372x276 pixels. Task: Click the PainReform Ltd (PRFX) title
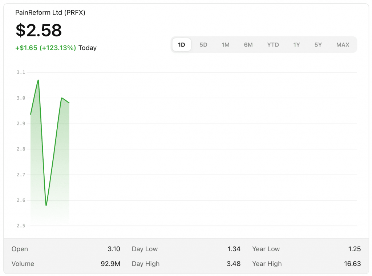click(50, 13)
